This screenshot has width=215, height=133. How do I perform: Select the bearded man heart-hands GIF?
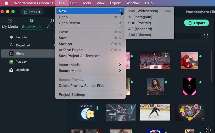click(x=155, y=87)
